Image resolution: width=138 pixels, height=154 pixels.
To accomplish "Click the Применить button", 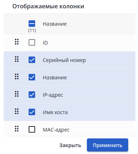I will pos(108,145).
